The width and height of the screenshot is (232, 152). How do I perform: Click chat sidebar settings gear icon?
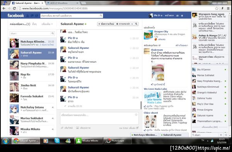pos(221,135)
